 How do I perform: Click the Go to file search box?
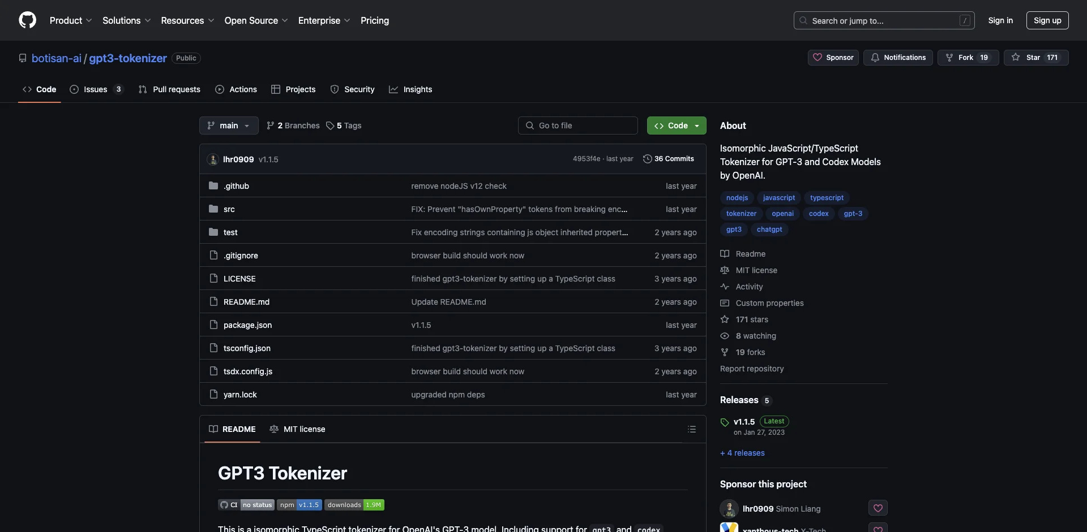[x=577, y=126]
